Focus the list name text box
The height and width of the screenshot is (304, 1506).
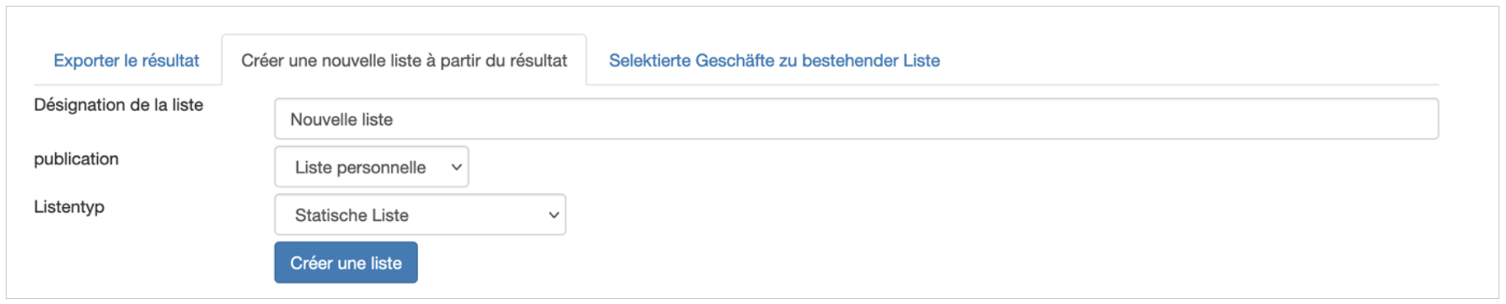(856, 119)
